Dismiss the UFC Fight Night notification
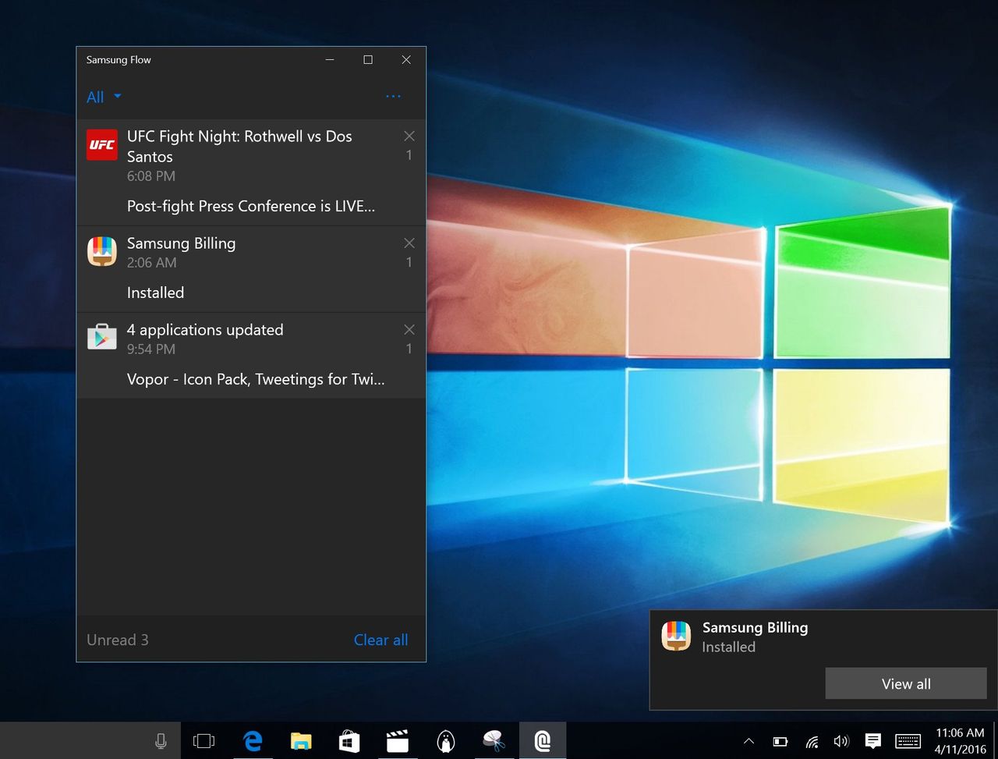This screenshot has height=759, width=998. (409, 136)
